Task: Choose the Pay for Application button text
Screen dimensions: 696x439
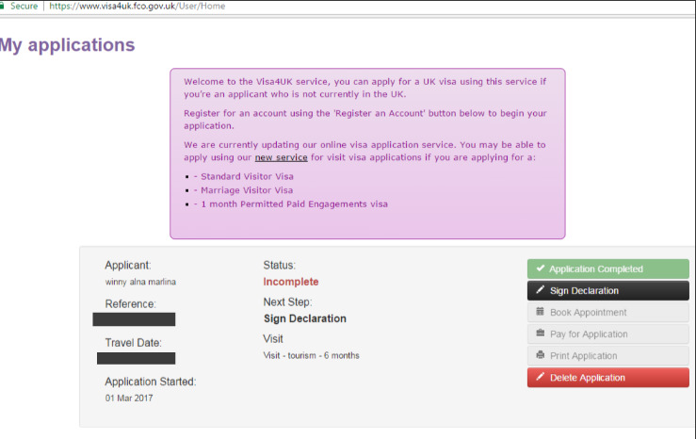Action: coord(589,334)
